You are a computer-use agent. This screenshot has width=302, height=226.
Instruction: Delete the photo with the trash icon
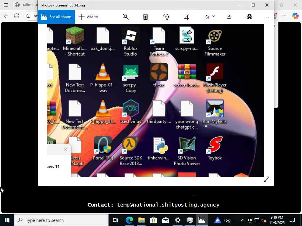click(145, 17)
